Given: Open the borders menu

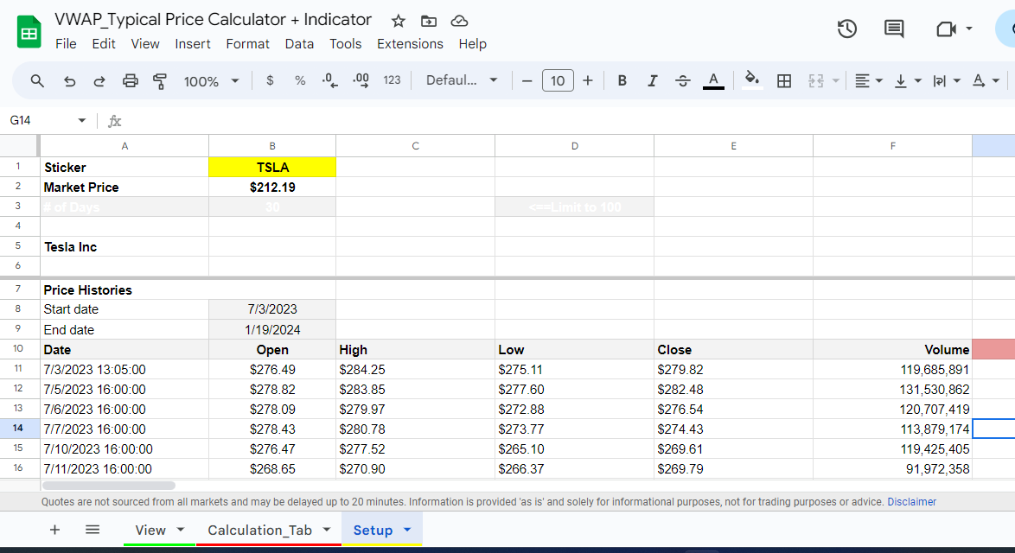Looking at the screenshot, I should (x=784, y=81).
